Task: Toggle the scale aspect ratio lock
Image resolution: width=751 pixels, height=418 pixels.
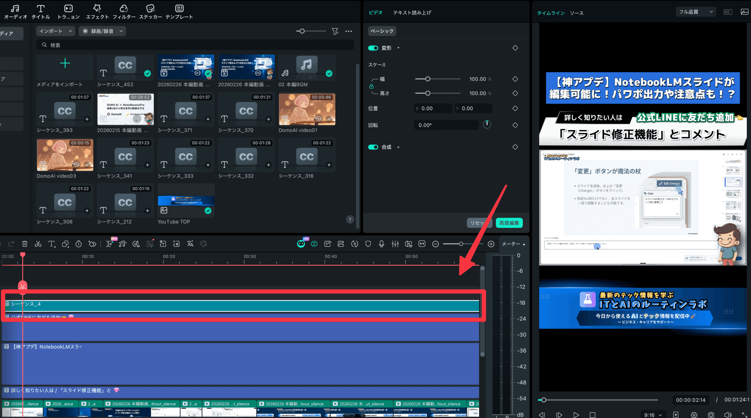Action: (371, 86)
